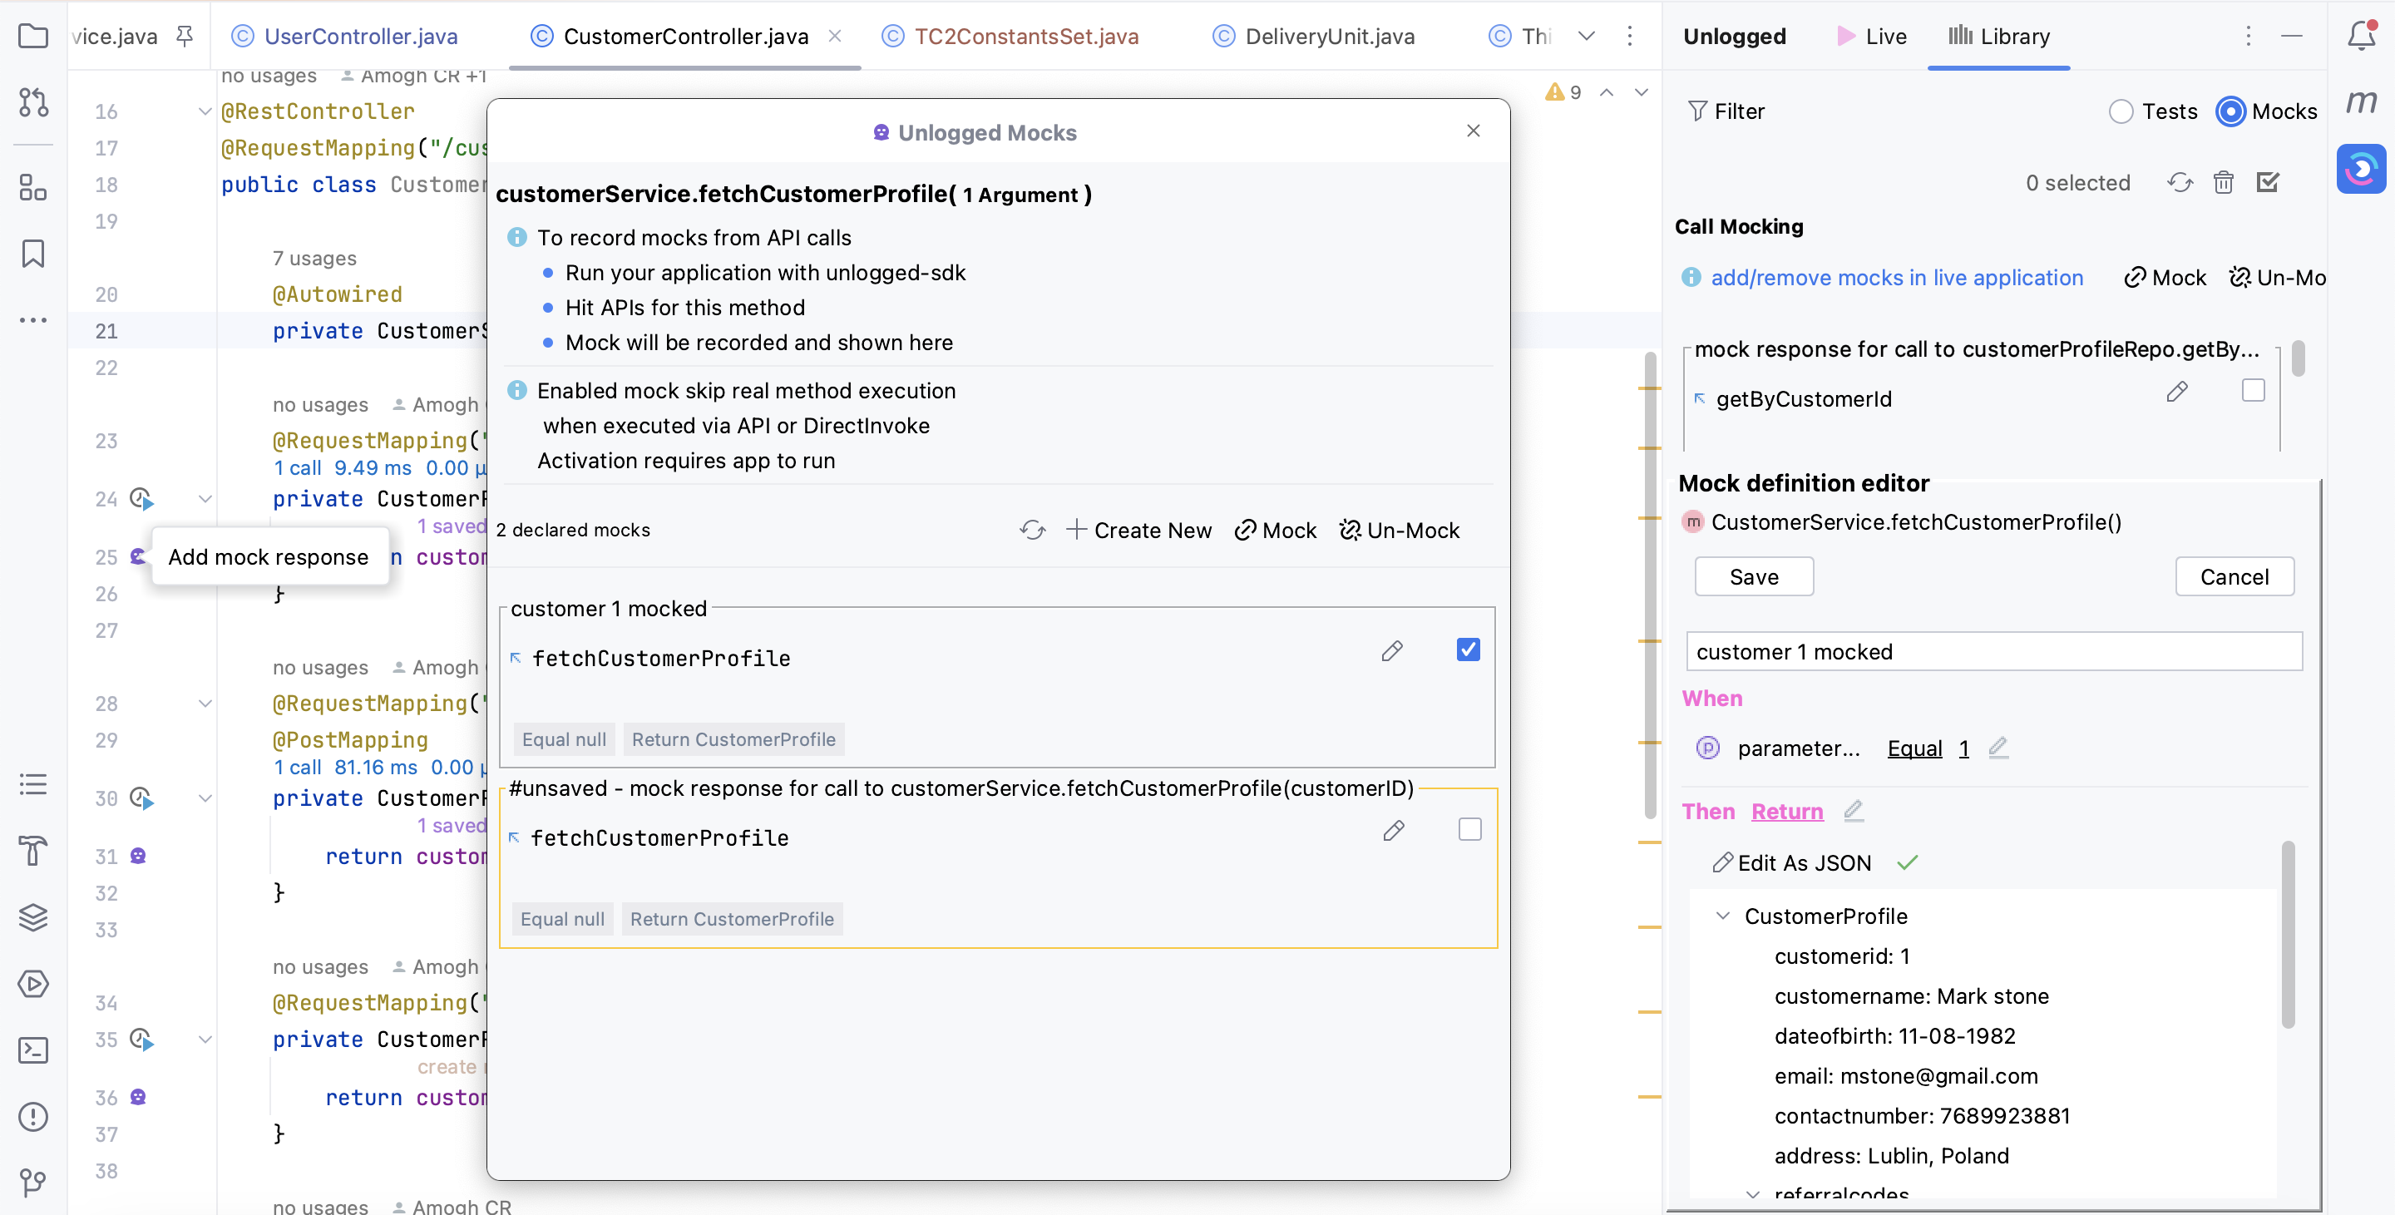Select the Mocks radio button
The height and width of the screenshot is (1215, 2395).
pyautogui.click(x=2232, y=111)
